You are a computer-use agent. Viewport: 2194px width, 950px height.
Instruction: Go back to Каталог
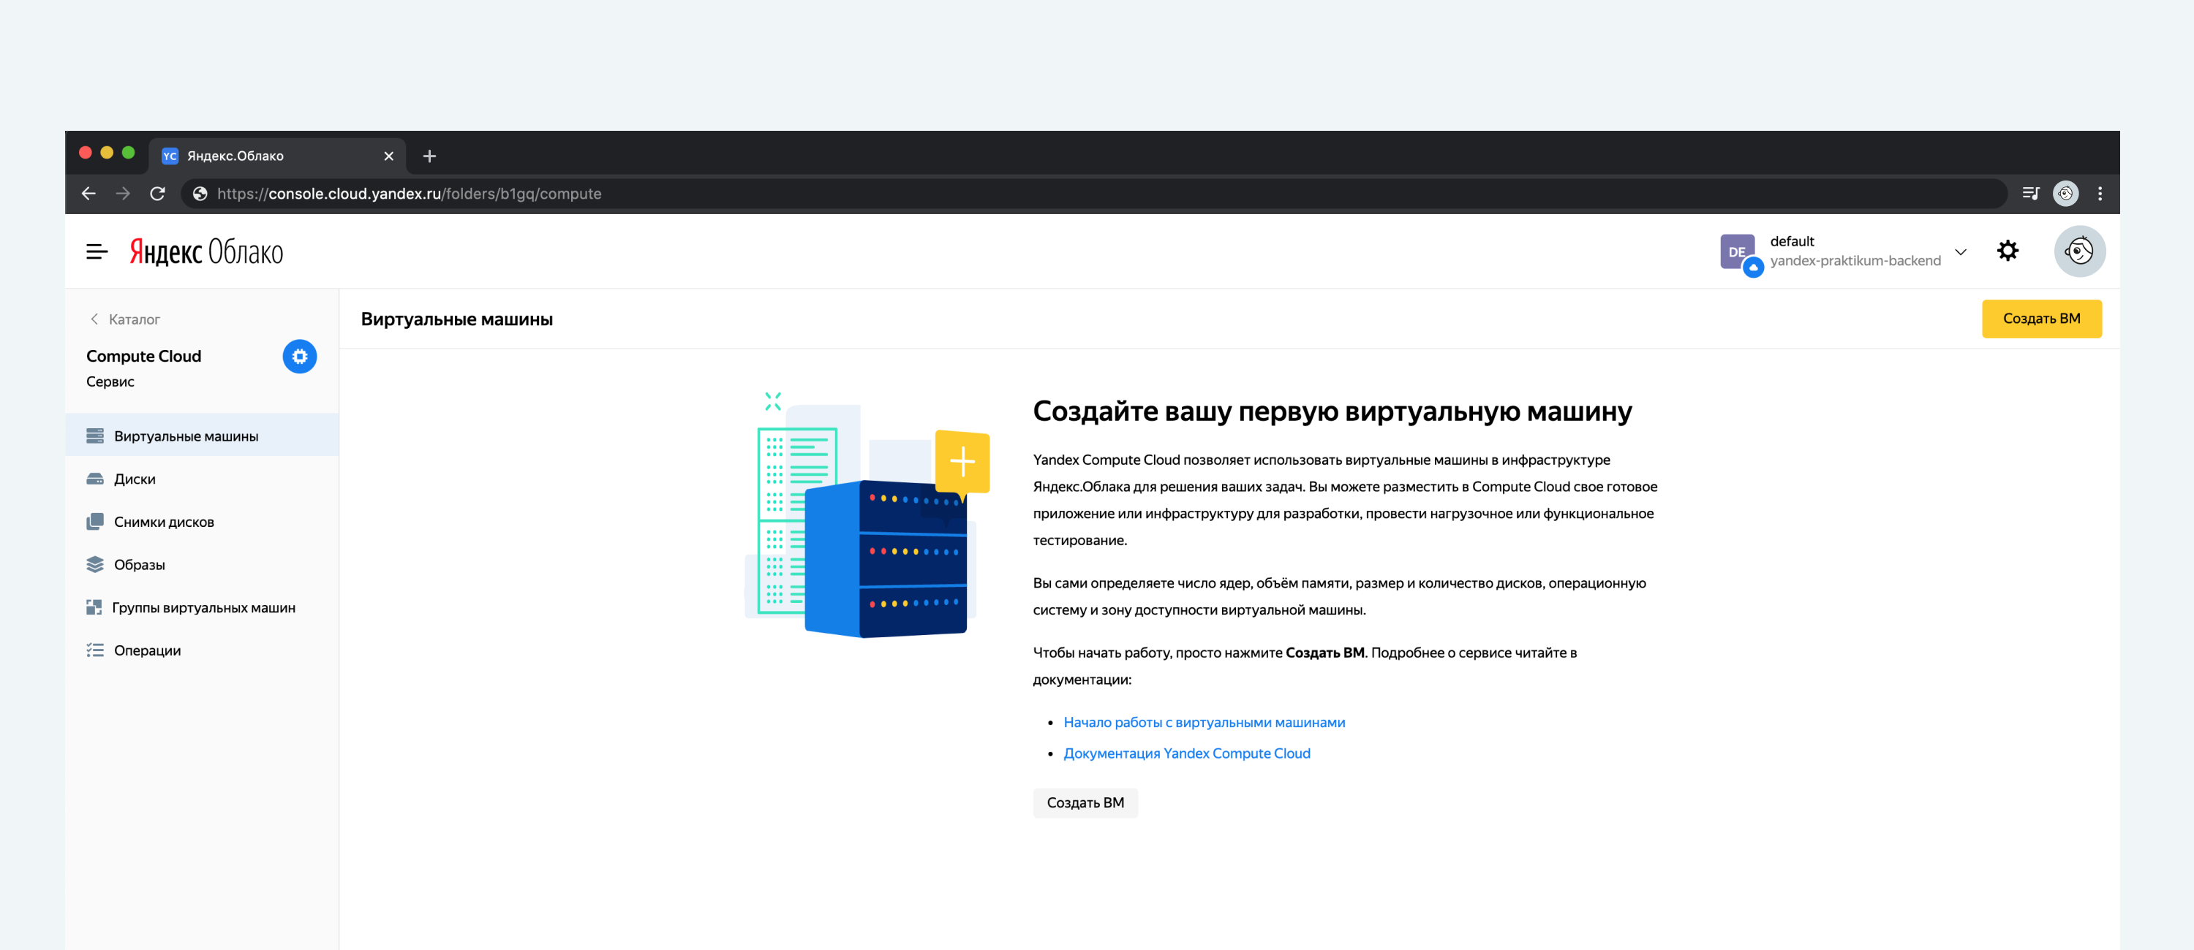click(x=125, y=319)
